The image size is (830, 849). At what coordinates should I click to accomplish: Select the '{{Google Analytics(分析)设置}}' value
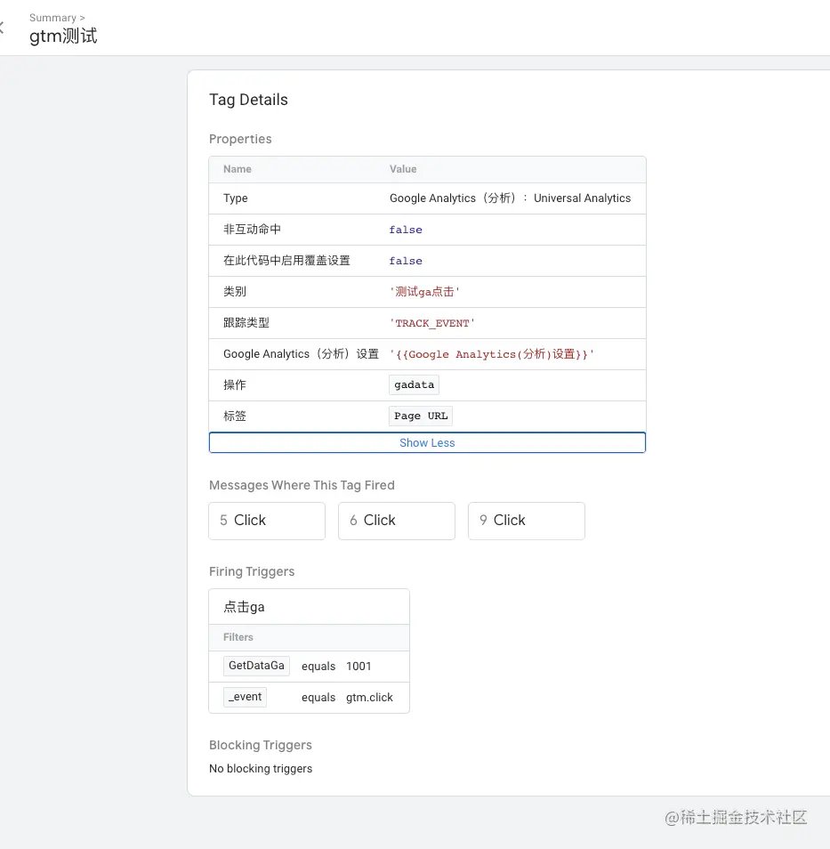(492, 354)
